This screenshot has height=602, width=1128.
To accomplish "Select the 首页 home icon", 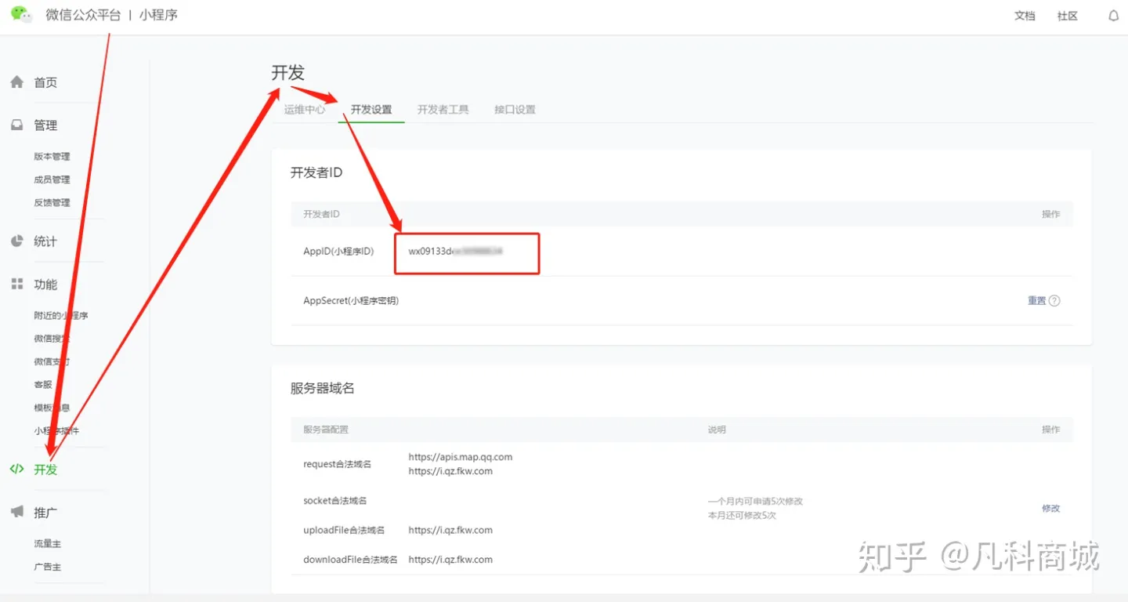I will coord(16,82).
